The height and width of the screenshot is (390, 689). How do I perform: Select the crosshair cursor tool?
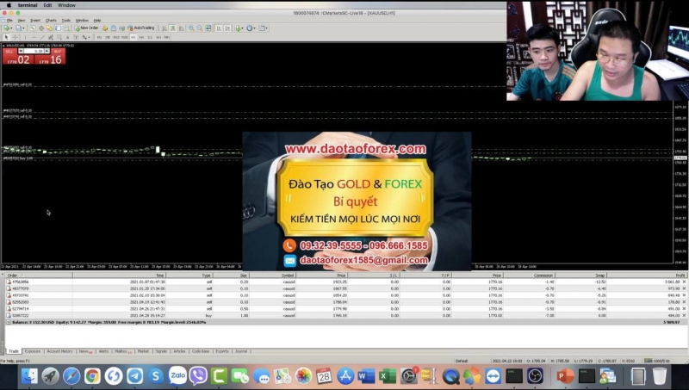tap(17, 37)
